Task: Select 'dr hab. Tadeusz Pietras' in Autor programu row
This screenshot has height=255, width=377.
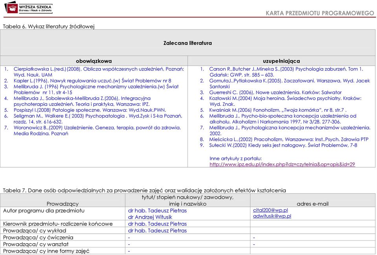Action: [x=157, y=211]
